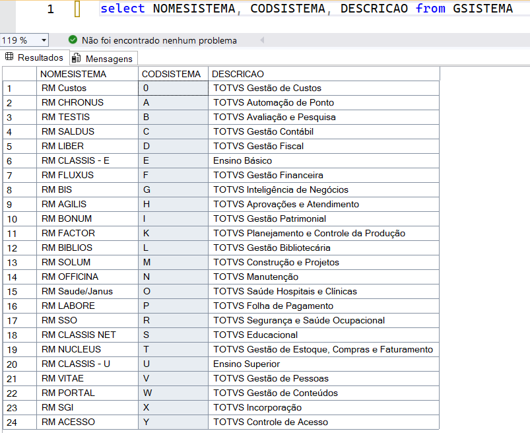Viewport: 530px width, 433px height.
Task: Select 'TOTVS Aprovações e Atendimento' cell
Action: tap(324, 205)
